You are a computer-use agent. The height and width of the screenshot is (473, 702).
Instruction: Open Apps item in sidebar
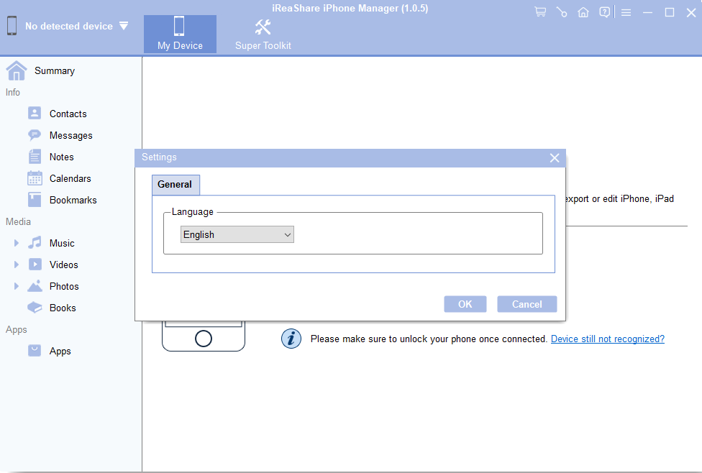(60, 351)
